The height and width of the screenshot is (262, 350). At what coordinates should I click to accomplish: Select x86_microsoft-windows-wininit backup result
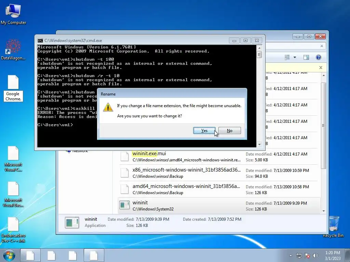click(219, 173)
